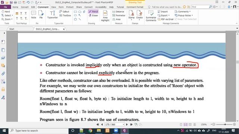Viewport: 239px width, 134px height.
Task: Select the Hand tool
Action: click(x=6, y=12)
